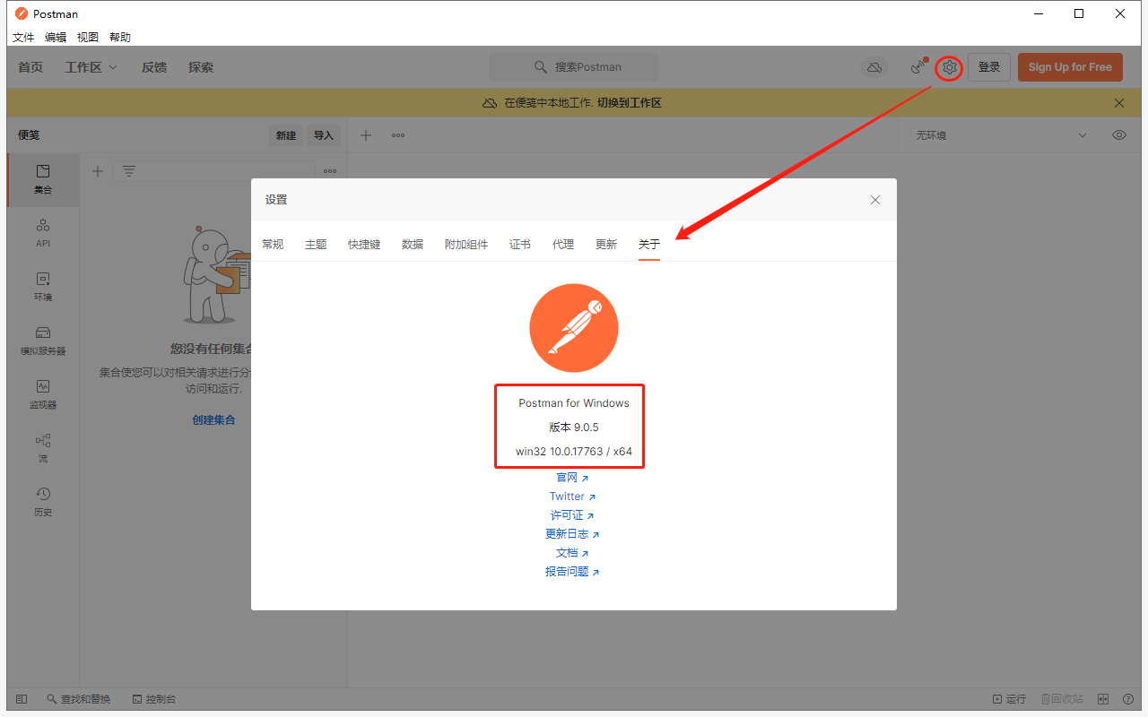The height and width of the screenshot is (717, 1148).
Task: Open the 探索 explore nav item
Action: 201,67
